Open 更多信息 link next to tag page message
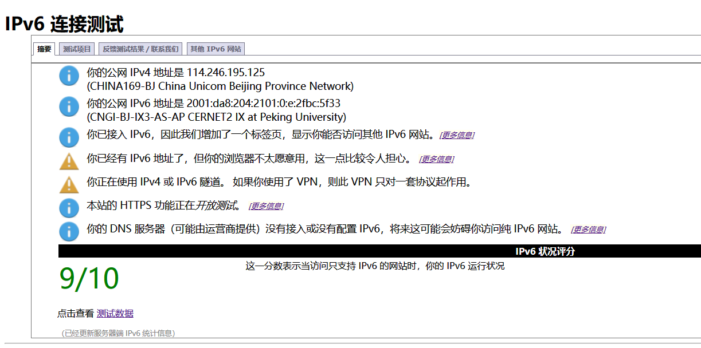701x348 pixels. coord(457,135)
